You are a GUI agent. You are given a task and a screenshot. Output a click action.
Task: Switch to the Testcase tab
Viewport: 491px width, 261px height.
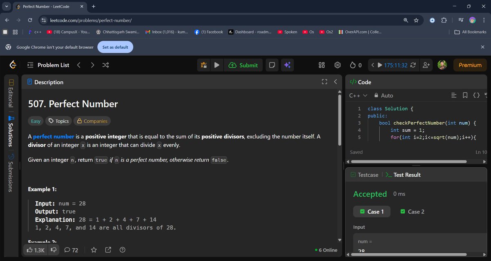(364, 175)
